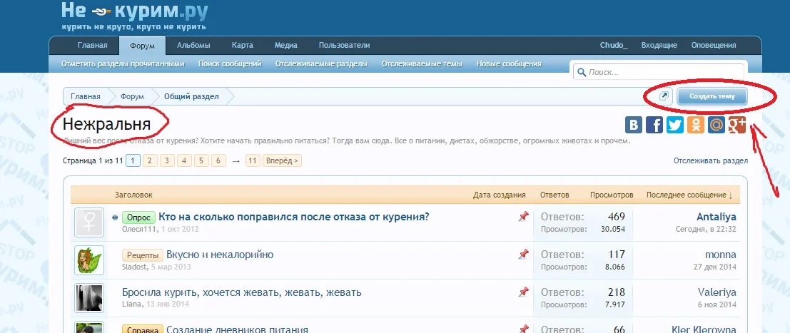The height and width of the screenshot is (333, 790).
Task: Go to page 3 of threads
Action: coord(167,160)
